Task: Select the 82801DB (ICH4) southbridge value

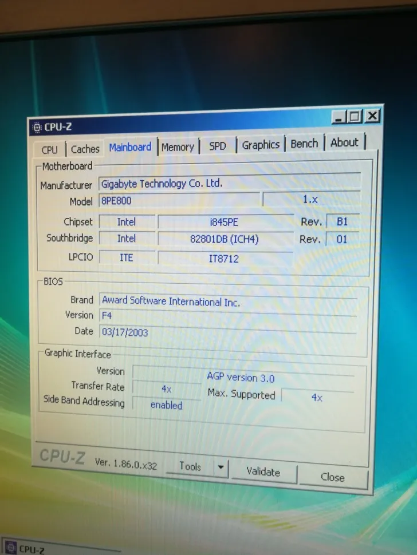Action: tap(225, 239)
